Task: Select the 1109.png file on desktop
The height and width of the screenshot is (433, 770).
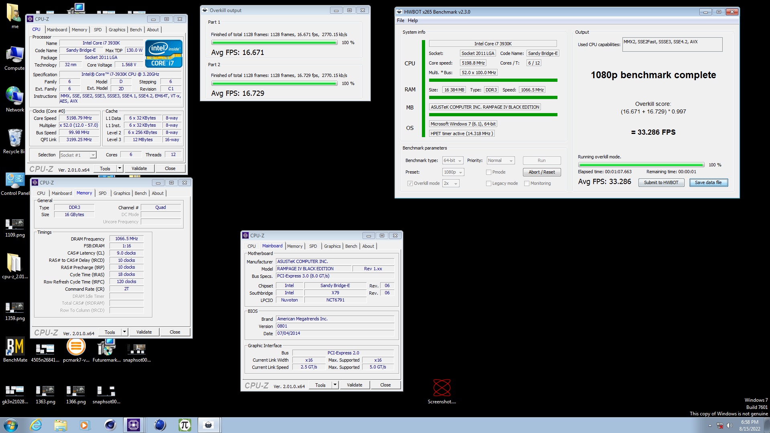Action: click(15, 227)
